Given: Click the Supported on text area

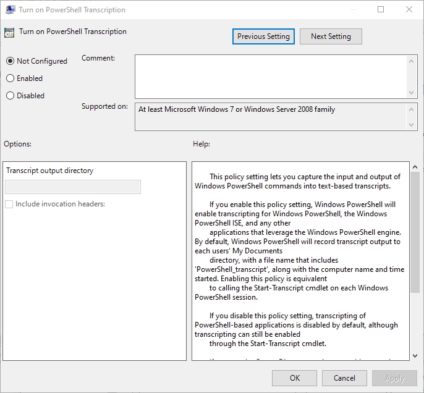Looking at the screenshot, I should [271, 117].
